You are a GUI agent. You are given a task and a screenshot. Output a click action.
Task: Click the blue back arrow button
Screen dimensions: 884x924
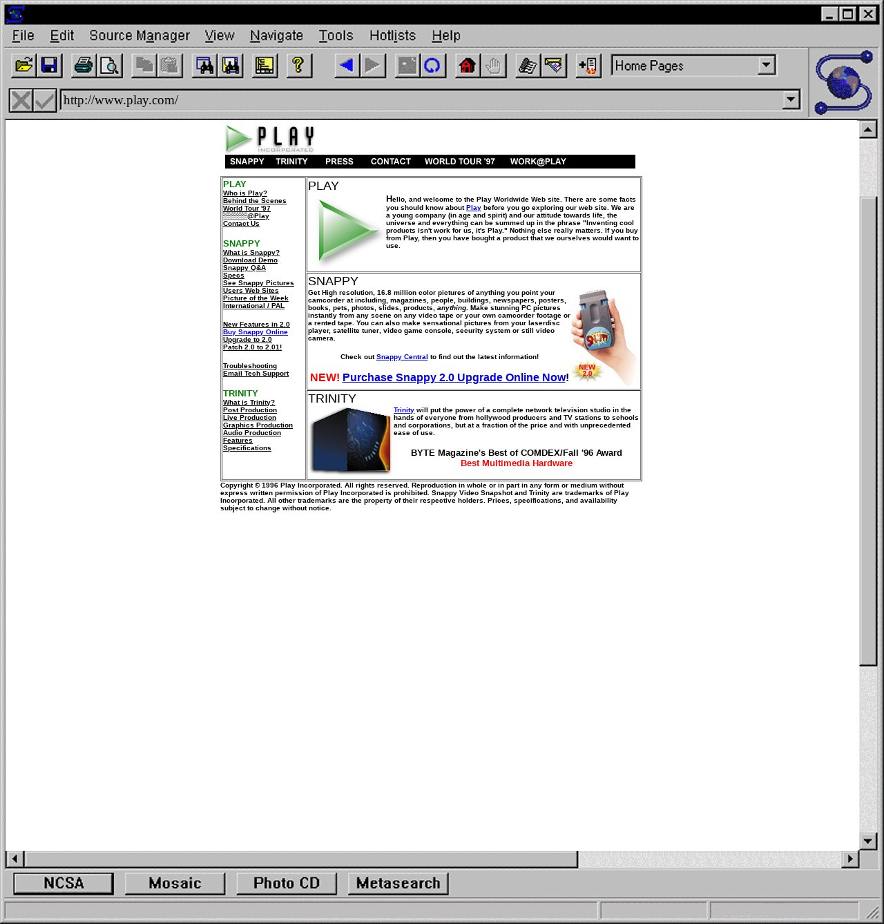tap(347, 66)
